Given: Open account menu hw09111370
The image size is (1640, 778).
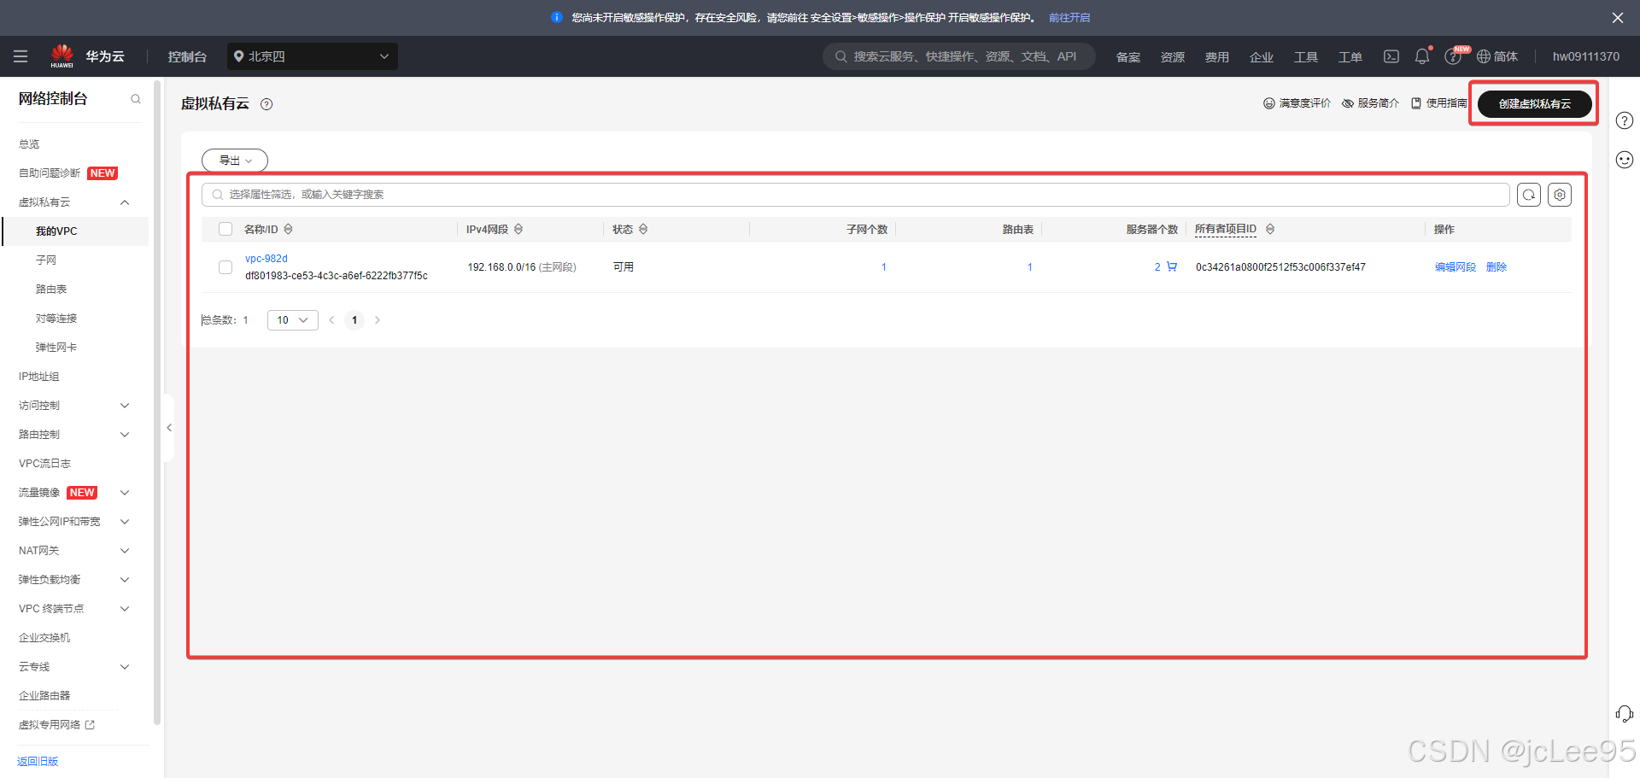Looking at the screenshot, I should (1585, 56).
